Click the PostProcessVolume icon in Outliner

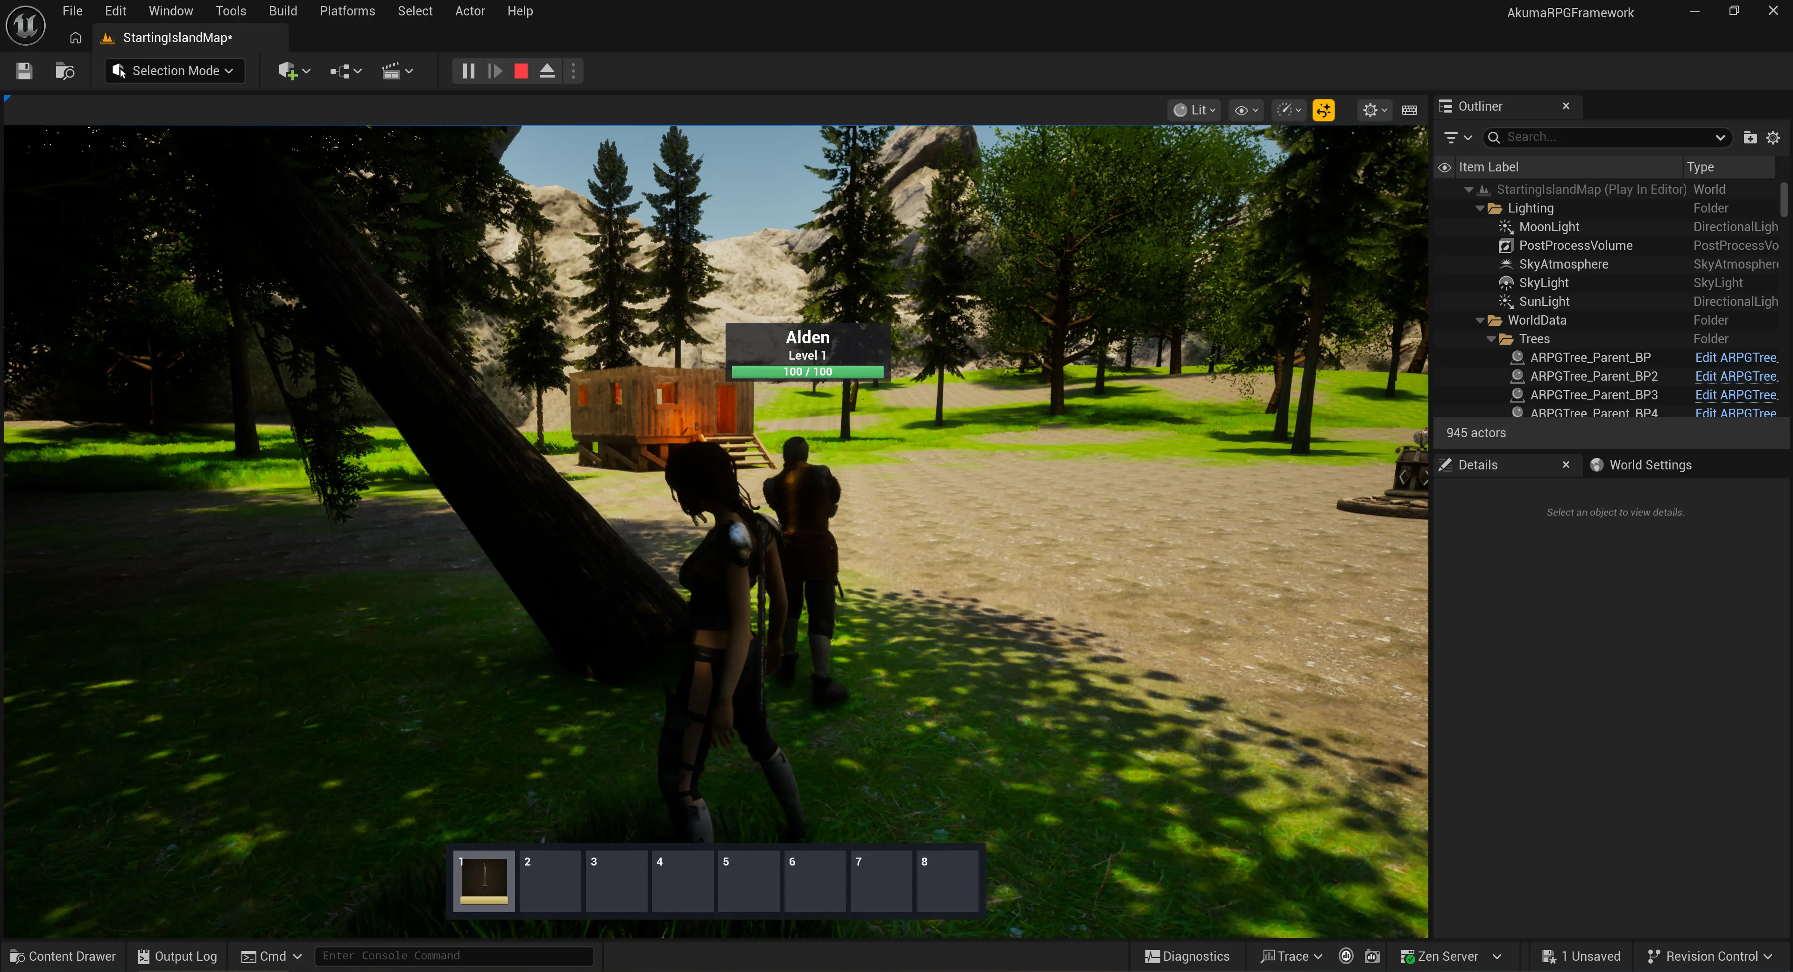coord(1505,246)
